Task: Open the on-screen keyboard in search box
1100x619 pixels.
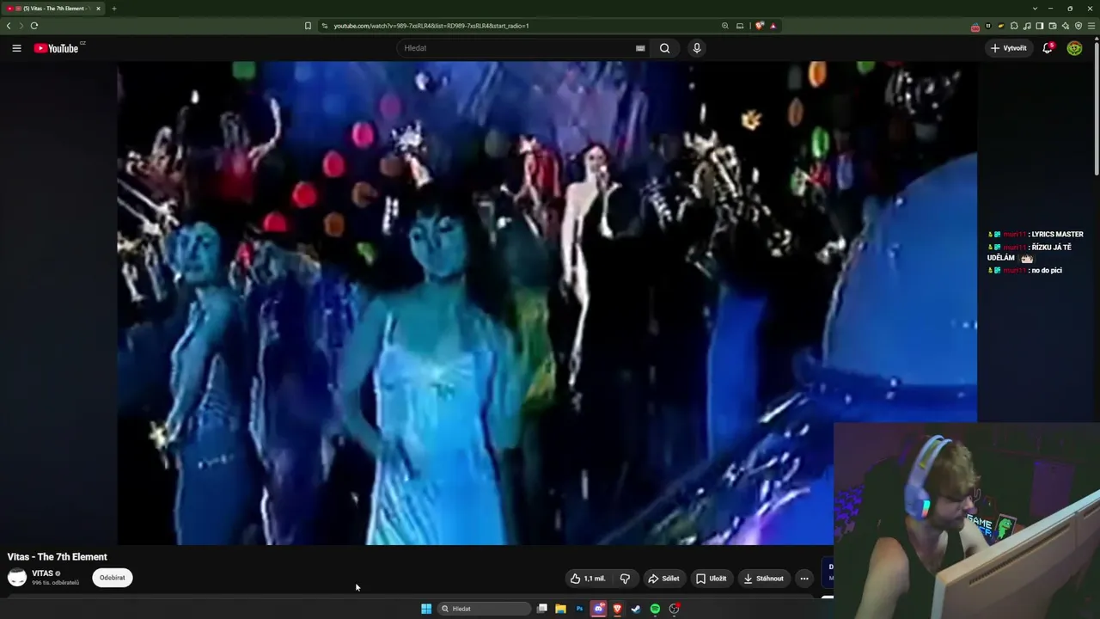Action: [640, 48]
